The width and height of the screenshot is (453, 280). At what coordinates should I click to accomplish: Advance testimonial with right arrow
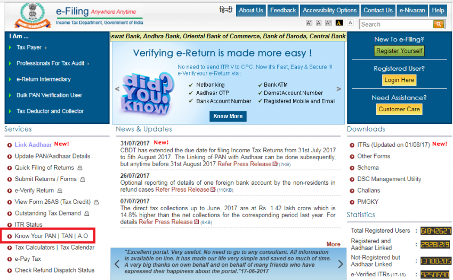(341, 264)
